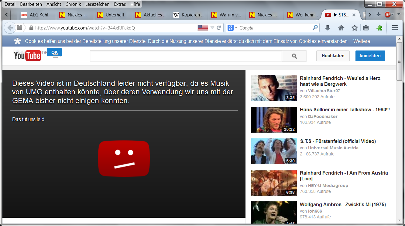
Task: Open the Google search engine dropdown
Action: pos(232,28)
